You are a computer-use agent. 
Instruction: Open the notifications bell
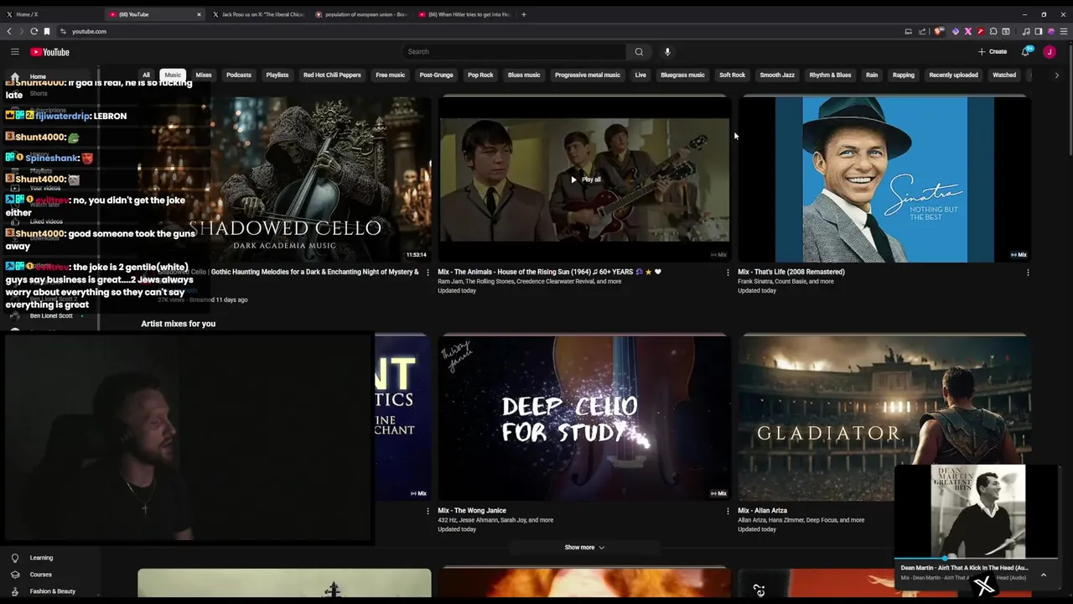click(x=1025, y=52)
